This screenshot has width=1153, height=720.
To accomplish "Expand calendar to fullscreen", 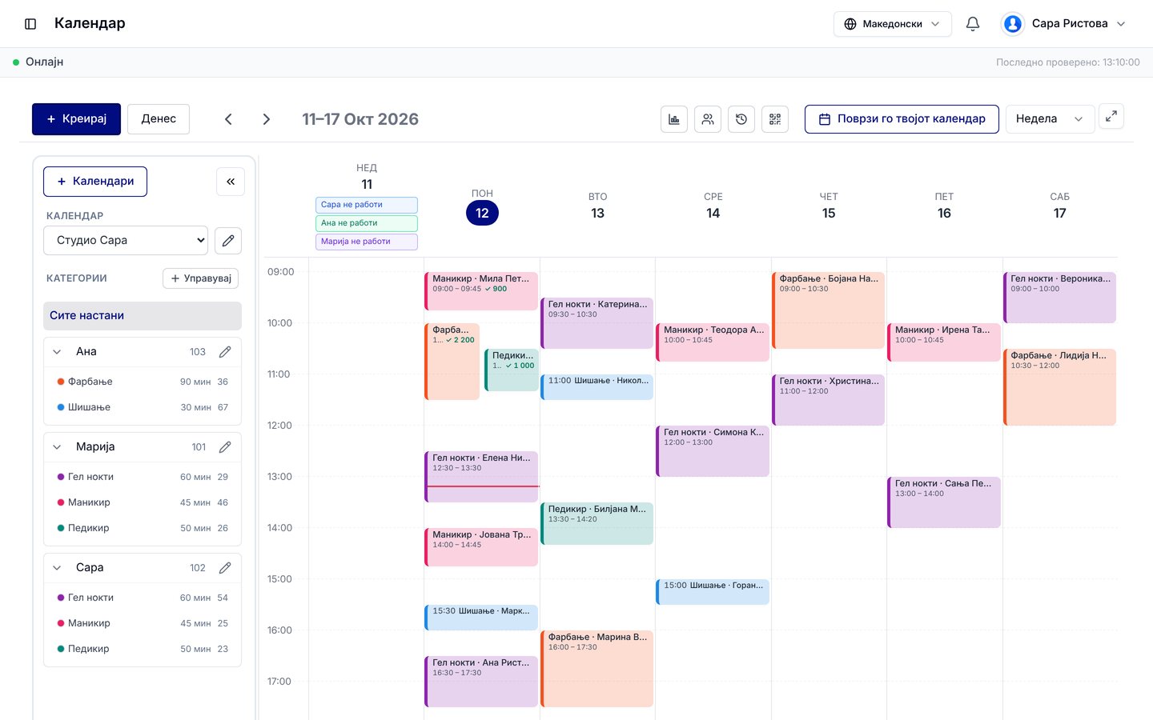I will pyautogui.click(x=1111, y=117).
